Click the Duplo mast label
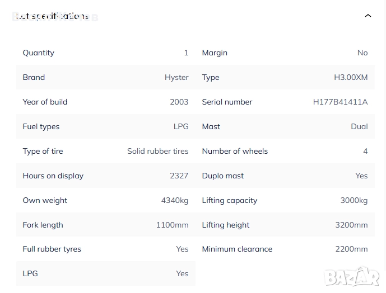This screenshot has width=386, height=293. (223, 176)
